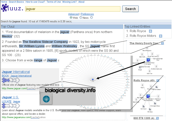Select the unlabeled radio button after News
Screen dimensions: 172x121
point(92,18)
